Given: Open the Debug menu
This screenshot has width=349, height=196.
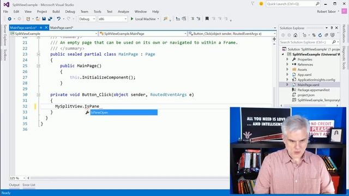Looking at the screenshot, I should tap(70, 11).
